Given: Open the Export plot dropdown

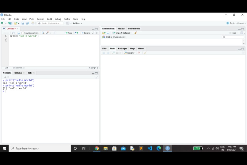Looking at the screenshot, I should (130, 53).
